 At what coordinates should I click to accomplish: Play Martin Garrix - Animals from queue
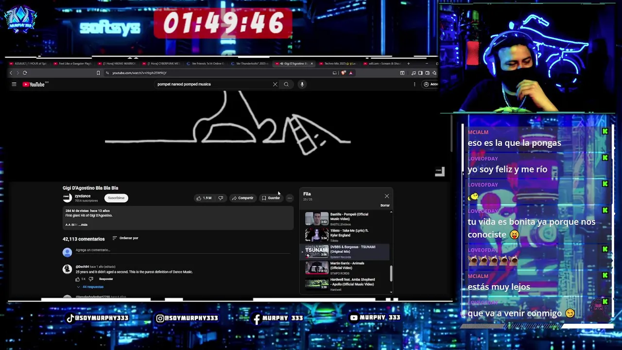[346, 268]
